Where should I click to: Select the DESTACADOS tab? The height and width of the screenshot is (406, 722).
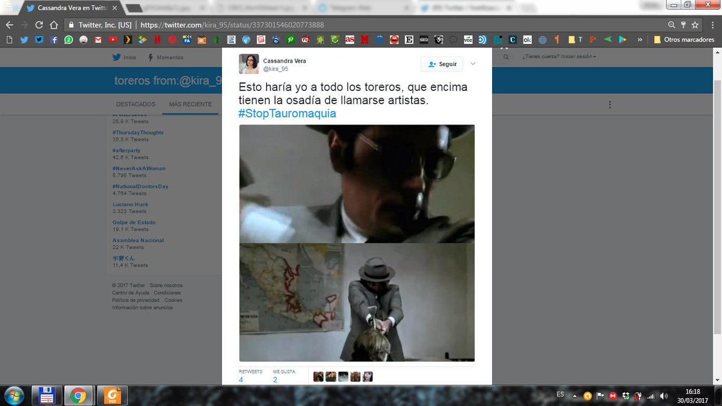click(x=136, y=104)
